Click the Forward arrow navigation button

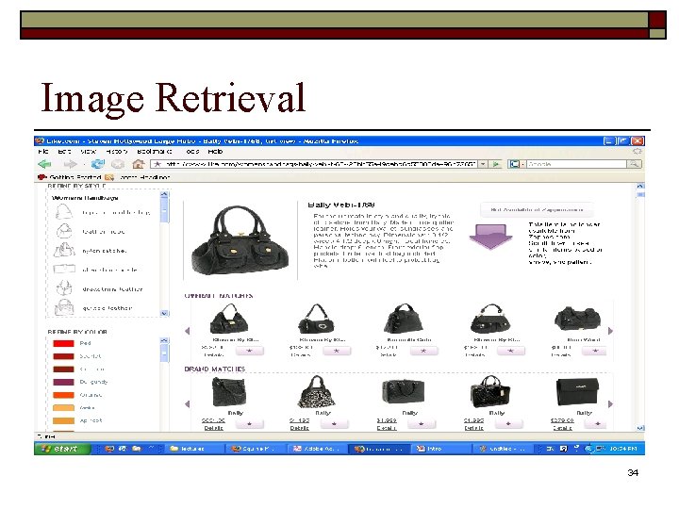[x=70, y=164]
